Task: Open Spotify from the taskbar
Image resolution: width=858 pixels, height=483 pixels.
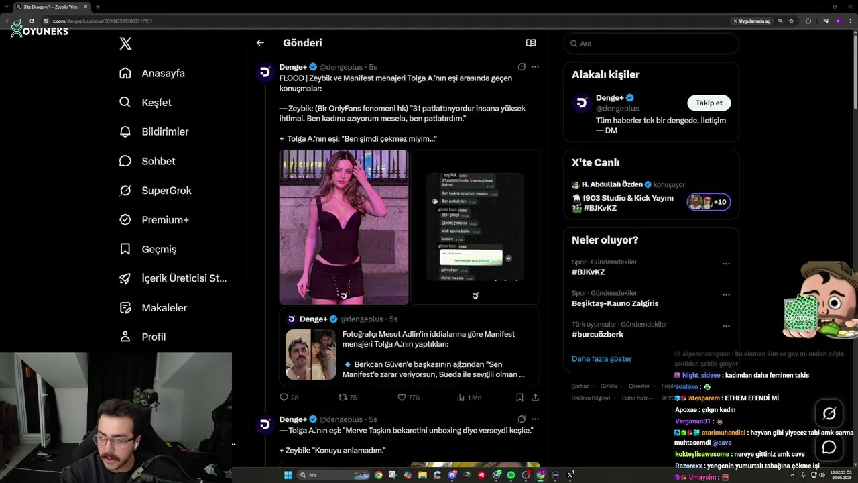Action: (511, 475)
